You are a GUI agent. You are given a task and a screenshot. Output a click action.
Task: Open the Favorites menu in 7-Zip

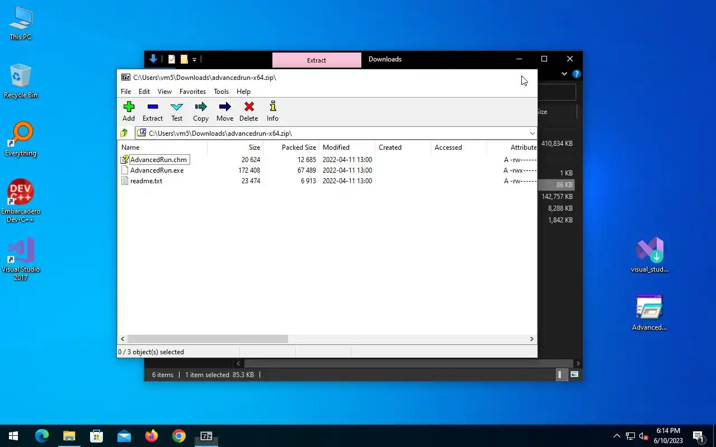click(192, 92)
